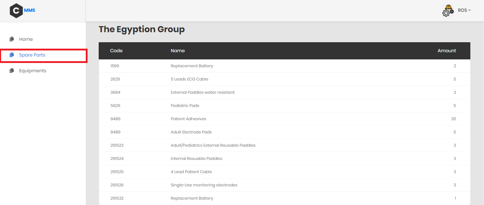
Task: Click amount 3 for Internal Resuable Paddles
Action: pos(455,158)
